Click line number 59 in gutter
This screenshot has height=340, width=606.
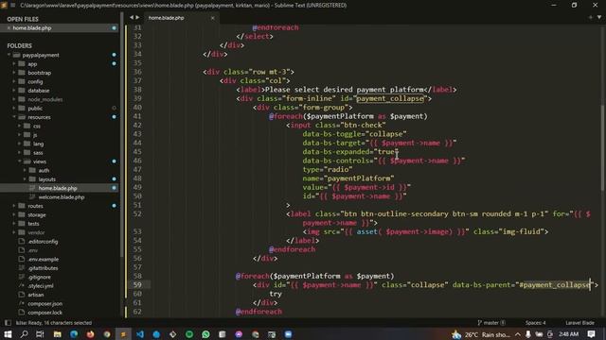(137, 285)
